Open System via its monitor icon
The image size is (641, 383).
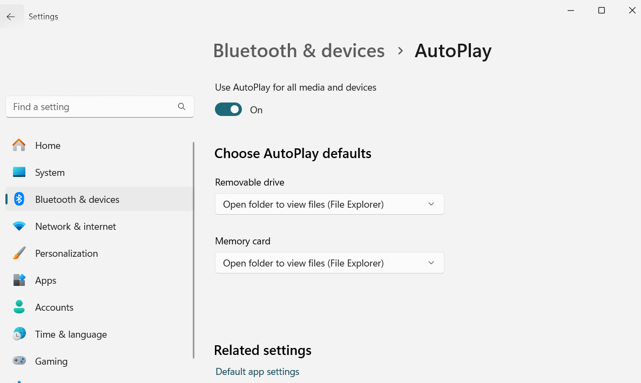coord(19,172)
